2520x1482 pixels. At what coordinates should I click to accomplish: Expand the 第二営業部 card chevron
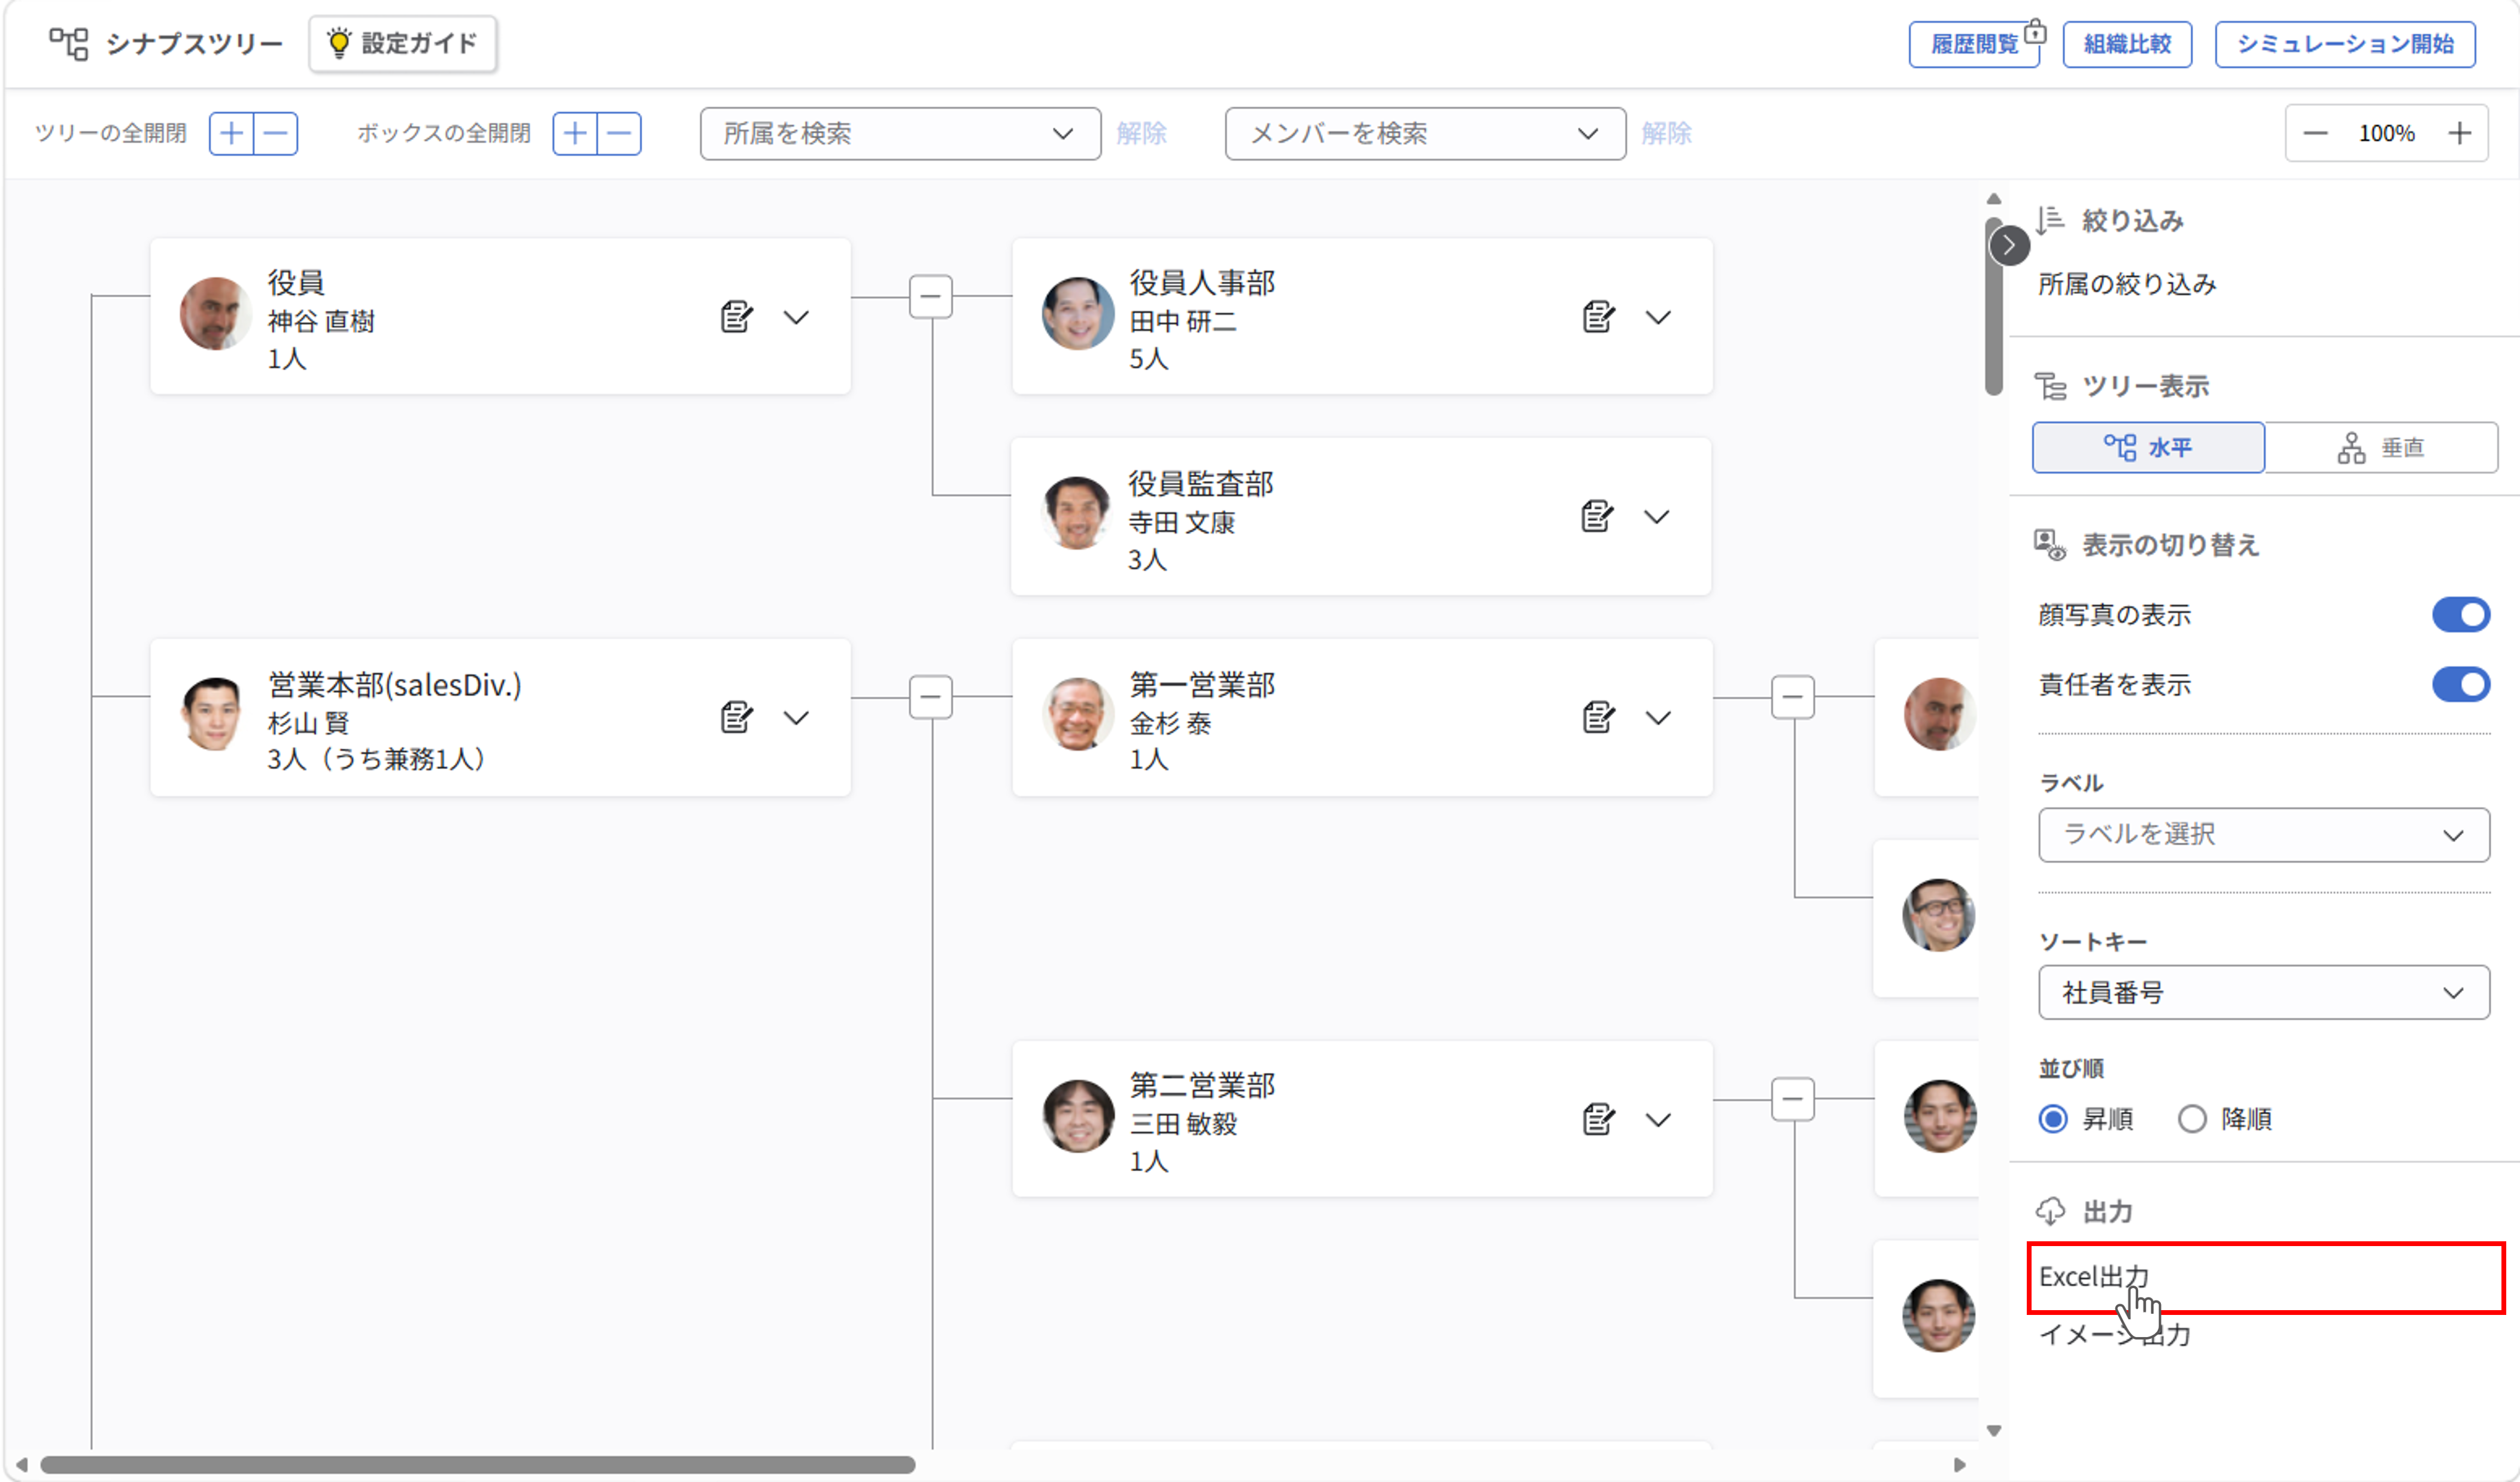pos(1658,1120)
